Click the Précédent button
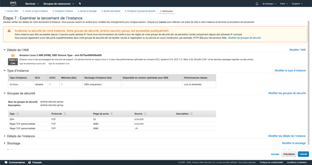This screenshot has width=312, height=165. coord(289,154)
